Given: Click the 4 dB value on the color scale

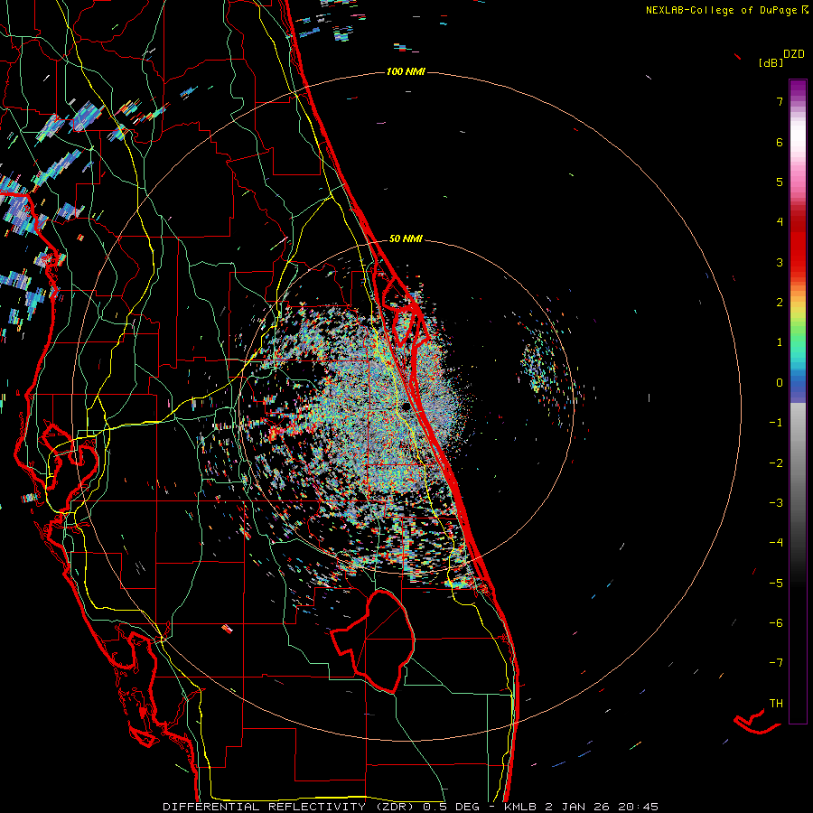Looking at the screenshot, I should tap(780, 222).
